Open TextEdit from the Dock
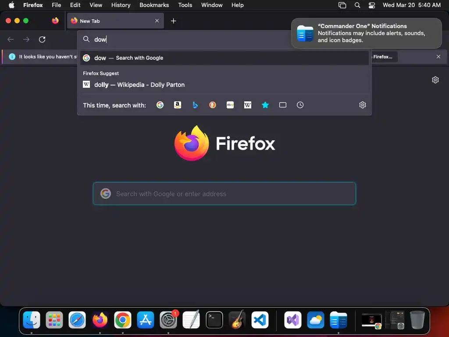Viewport: 449px width, 337px height. [191, 320]
